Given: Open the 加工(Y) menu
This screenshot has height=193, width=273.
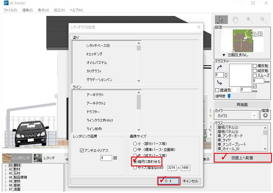Looking at the screenshot, I should coord(59,10).
